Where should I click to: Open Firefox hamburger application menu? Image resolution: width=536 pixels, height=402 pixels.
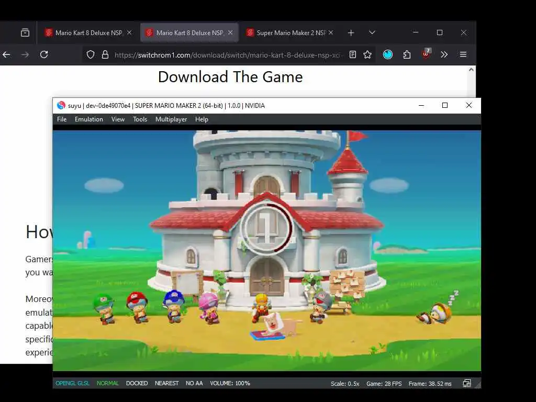coord(463,54)
